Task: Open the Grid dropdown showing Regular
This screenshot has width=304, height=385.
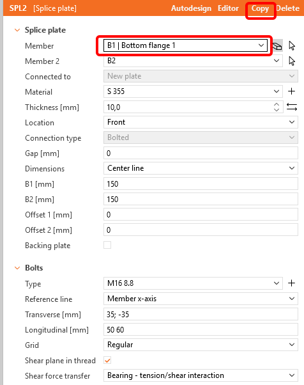Action: (x=201, y=345)
